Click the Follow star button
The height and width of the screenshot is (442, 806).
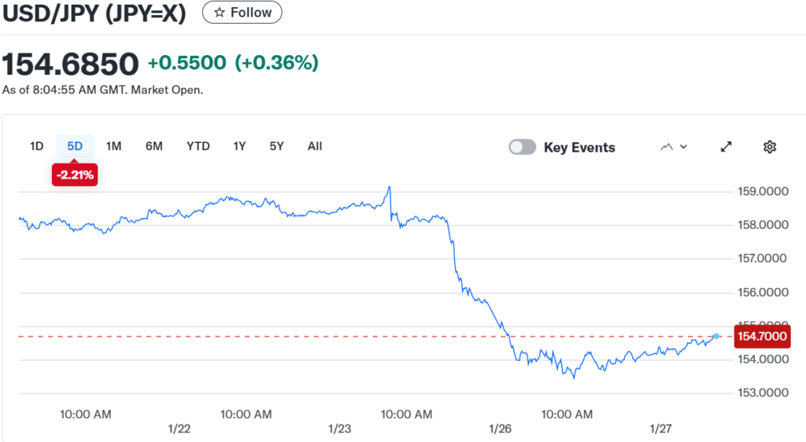(242, 13)
